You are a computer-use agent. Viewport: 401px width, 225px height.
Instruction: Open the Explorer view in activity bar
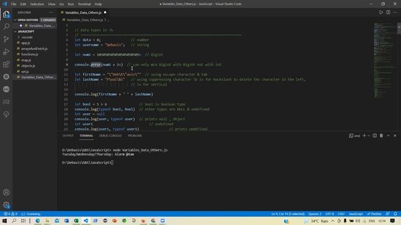coord(6,14)
